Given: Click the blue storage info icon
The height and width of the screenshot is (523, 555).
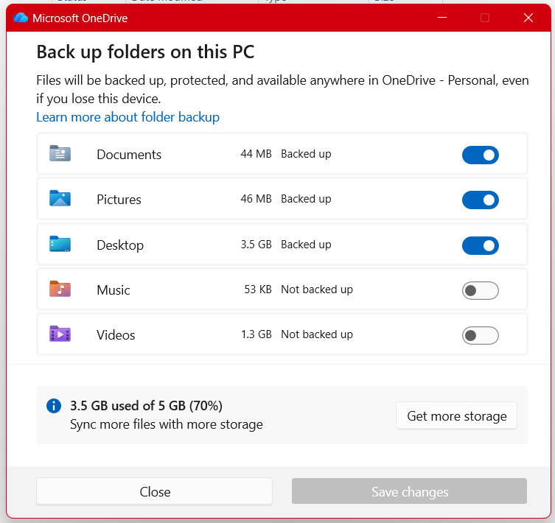Looking at the screenshot, I should [x=54, y=406].
